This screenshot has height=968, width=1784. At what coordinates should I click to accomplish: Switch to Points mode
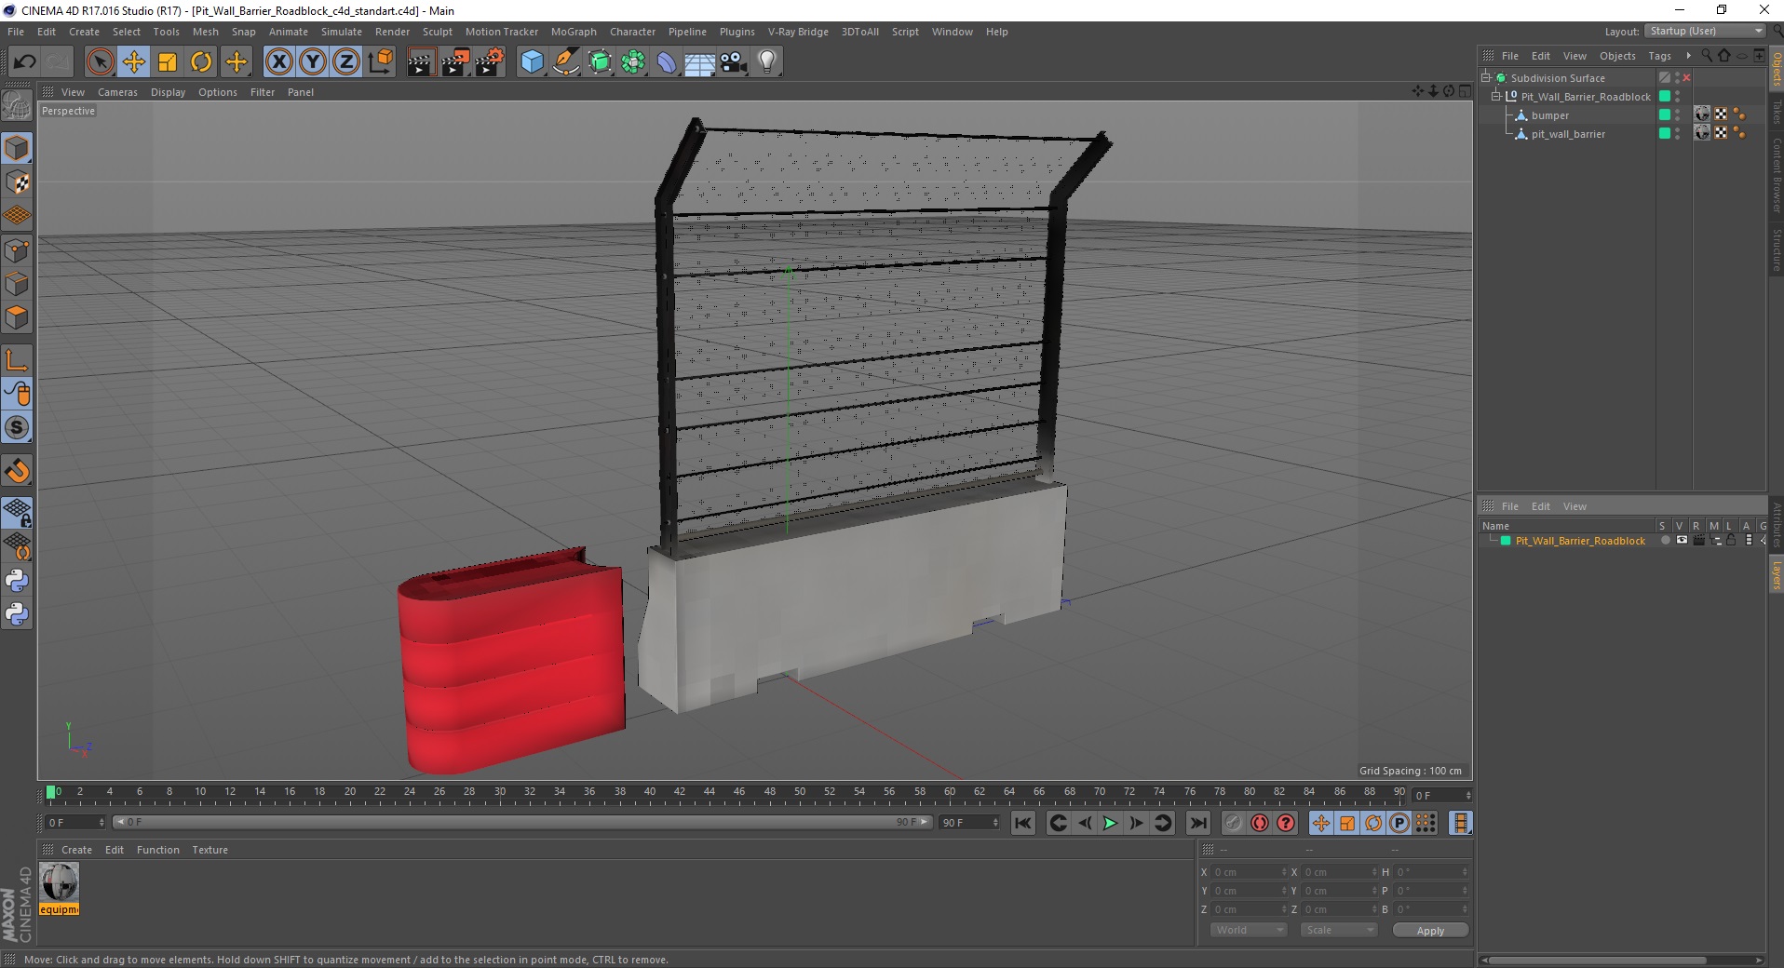[17, 250]
